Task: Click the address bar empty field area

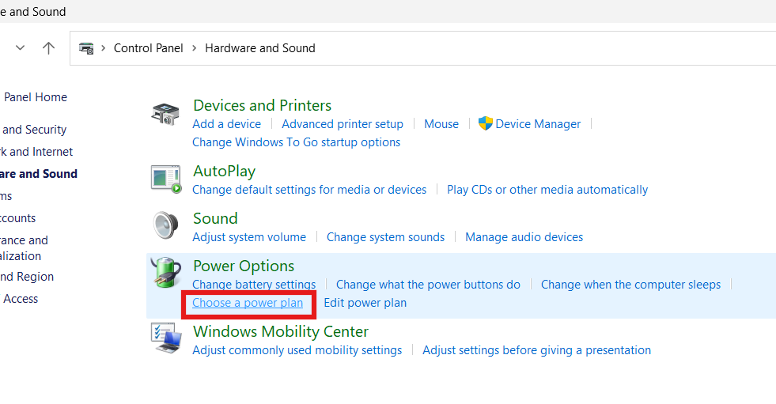Action: coord(544,48)
